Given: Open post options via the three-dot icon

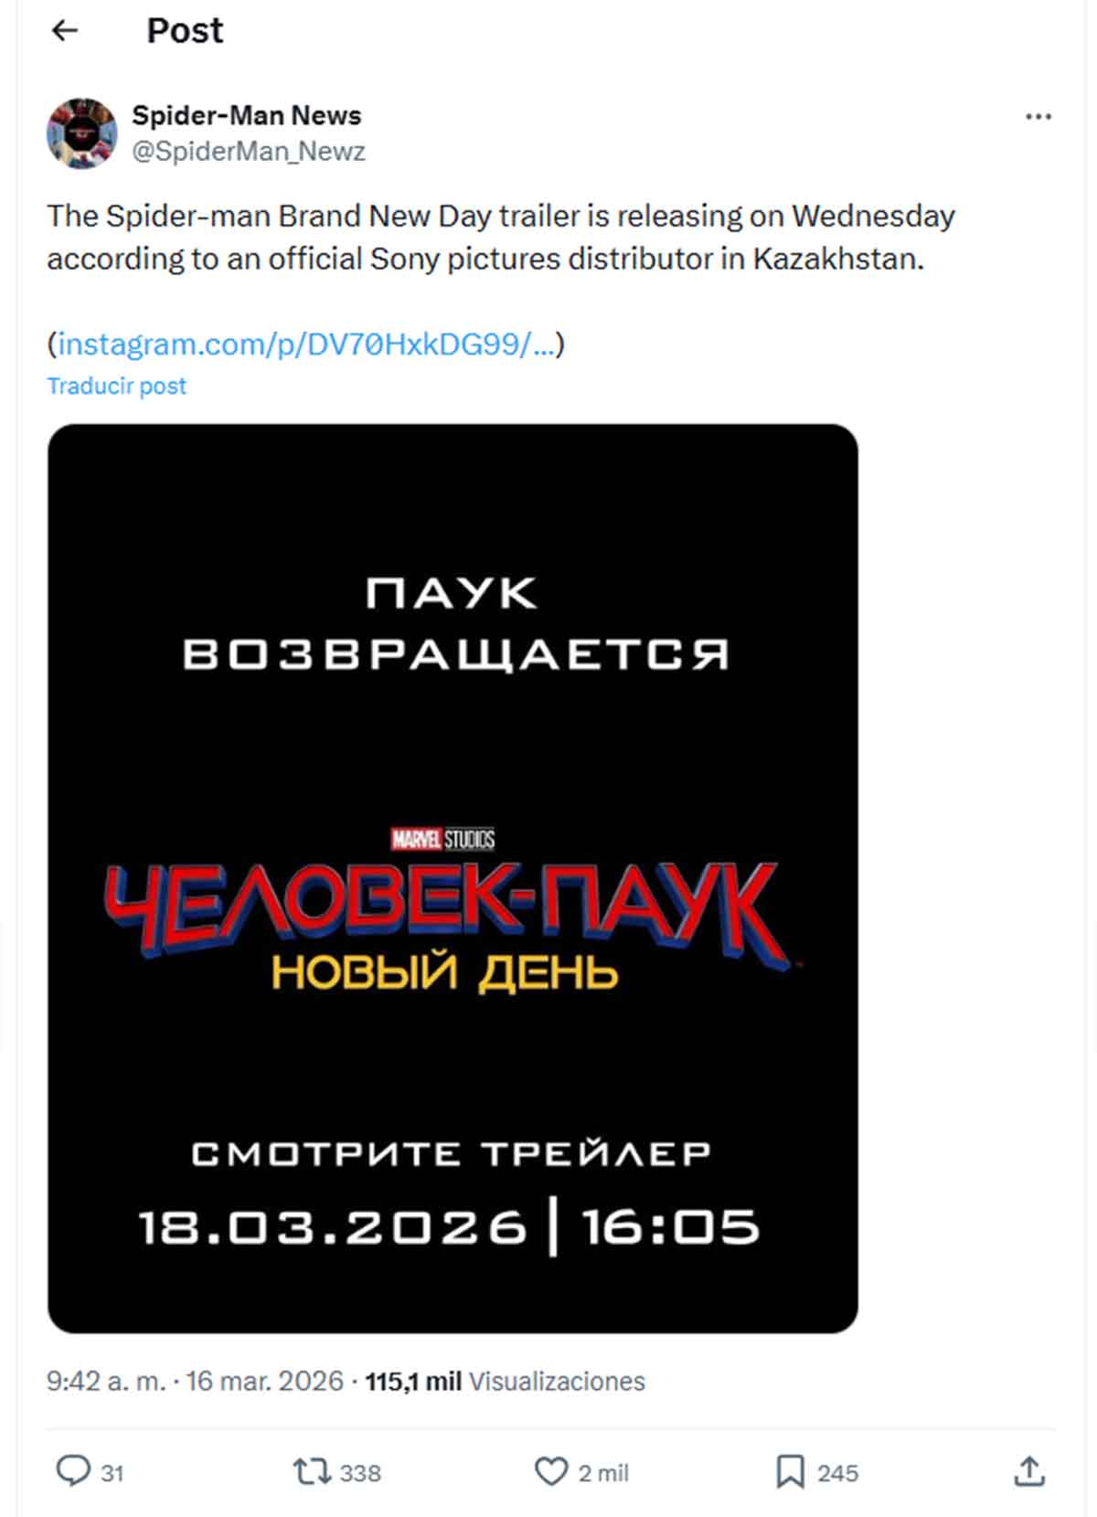Looking at the screenshot, I should 1038,117.
